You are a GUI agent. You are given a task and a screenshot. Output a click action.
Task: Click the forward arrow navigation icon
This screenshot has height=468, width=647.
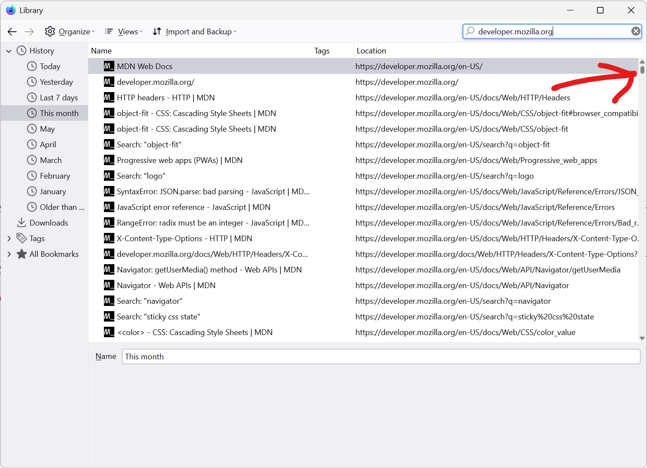coord(29,32)
